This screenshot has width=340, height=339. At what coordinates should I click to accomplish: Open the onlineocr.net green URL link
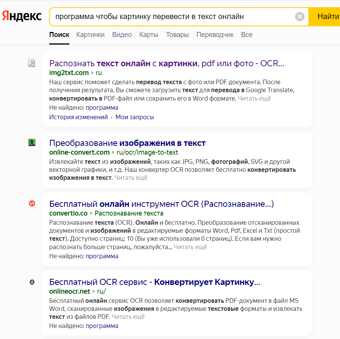coord(69,291)
